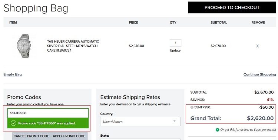Open the $230 per month financing link

tap(248, 130)
